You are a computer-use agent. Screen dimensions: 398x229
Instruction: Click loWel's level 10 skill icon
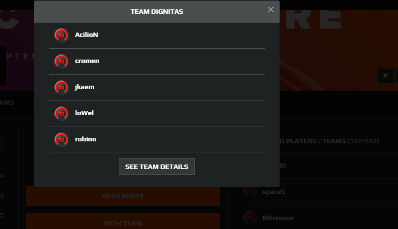[x=62, y=114]
